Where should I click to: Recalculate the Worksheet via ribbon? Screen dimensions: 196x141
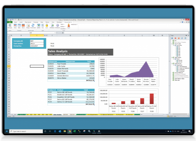click(33, 26)
